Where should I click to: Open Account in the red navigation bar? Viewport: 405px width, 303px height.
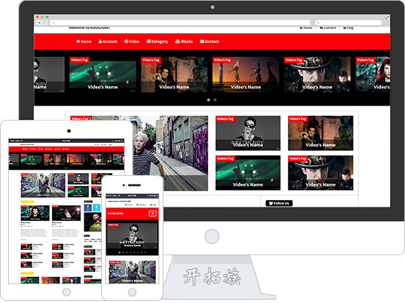click(x=108, y=42)
